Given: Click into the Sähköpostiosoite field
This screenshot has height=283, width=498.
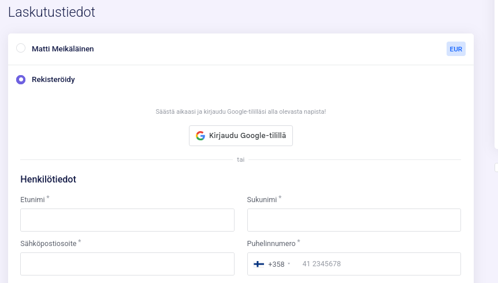Looking at the screenshot, I should pos(127,264).
